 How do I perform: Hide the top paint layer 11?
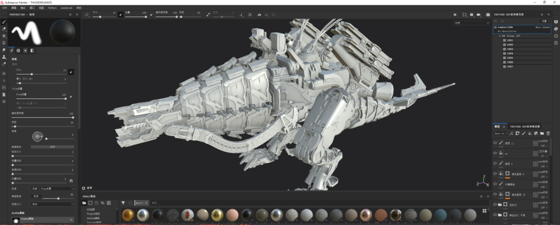tap(495, 143)
